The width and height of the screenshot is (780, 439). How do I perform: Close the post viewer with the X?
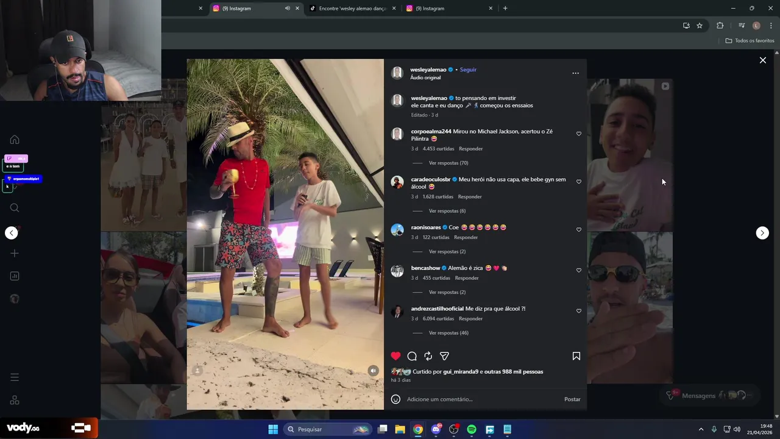(762, 60)
